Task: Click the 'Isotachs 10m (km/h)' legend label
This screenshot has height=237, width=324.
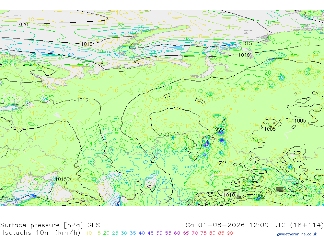Action: 41,233
